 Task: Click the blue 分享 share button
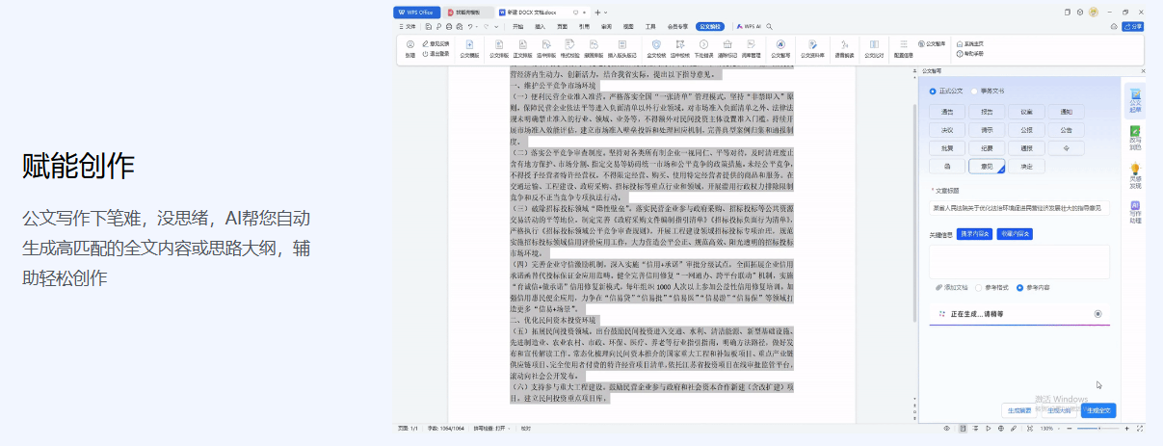(x=1134, y=27)
